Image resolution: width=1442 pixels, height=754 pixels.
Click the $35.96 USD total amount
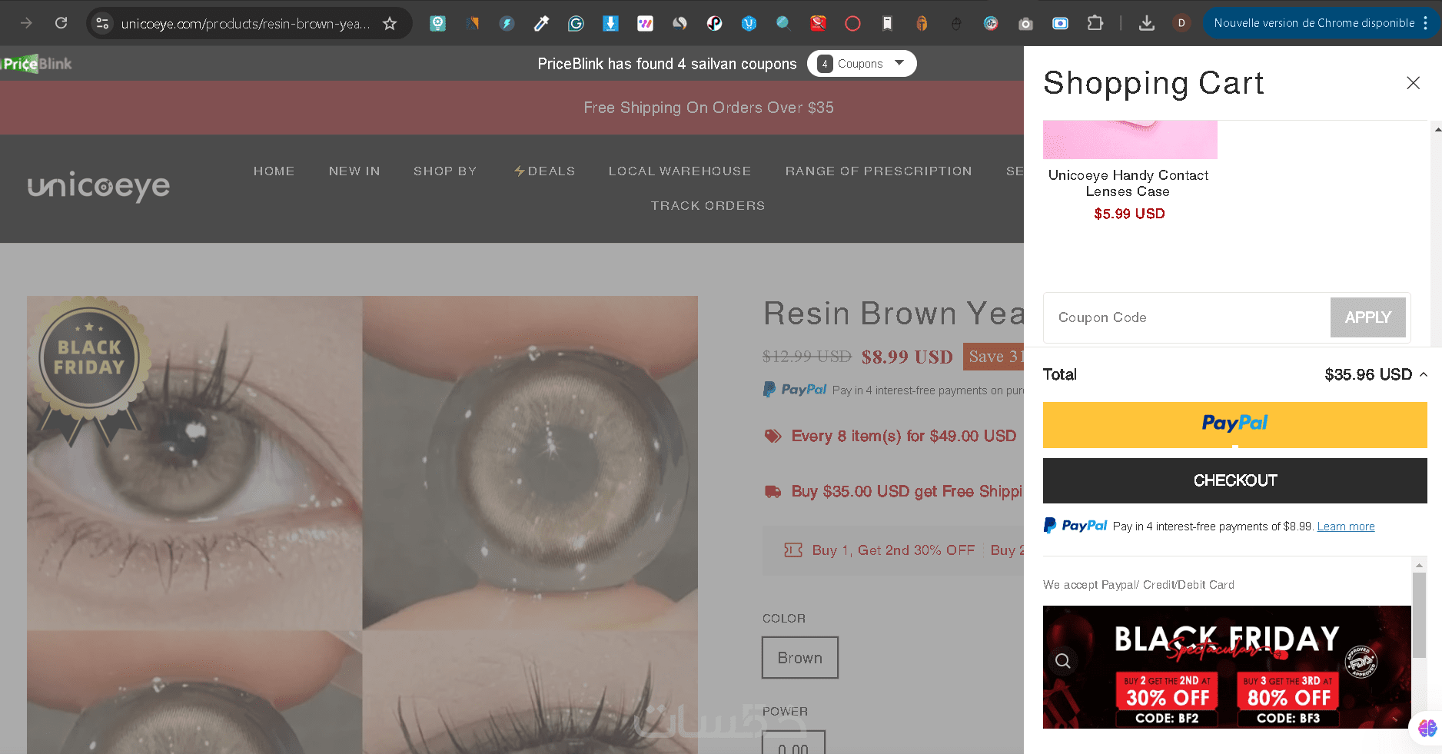tap(1368, 374)
